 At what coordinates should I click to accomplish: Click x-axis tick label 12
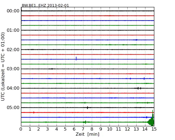pos(127,129)
